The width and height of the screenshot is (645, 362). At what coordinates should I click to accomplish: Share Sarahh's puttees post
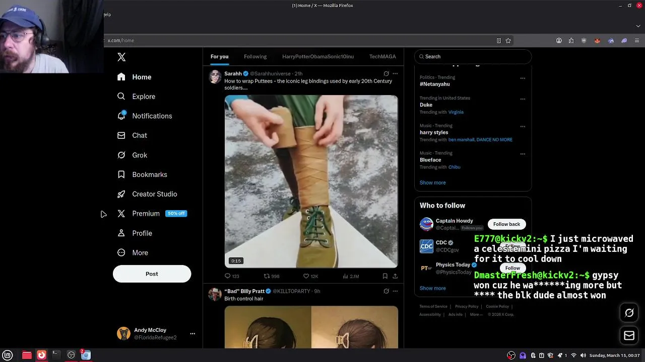point(395,276)
